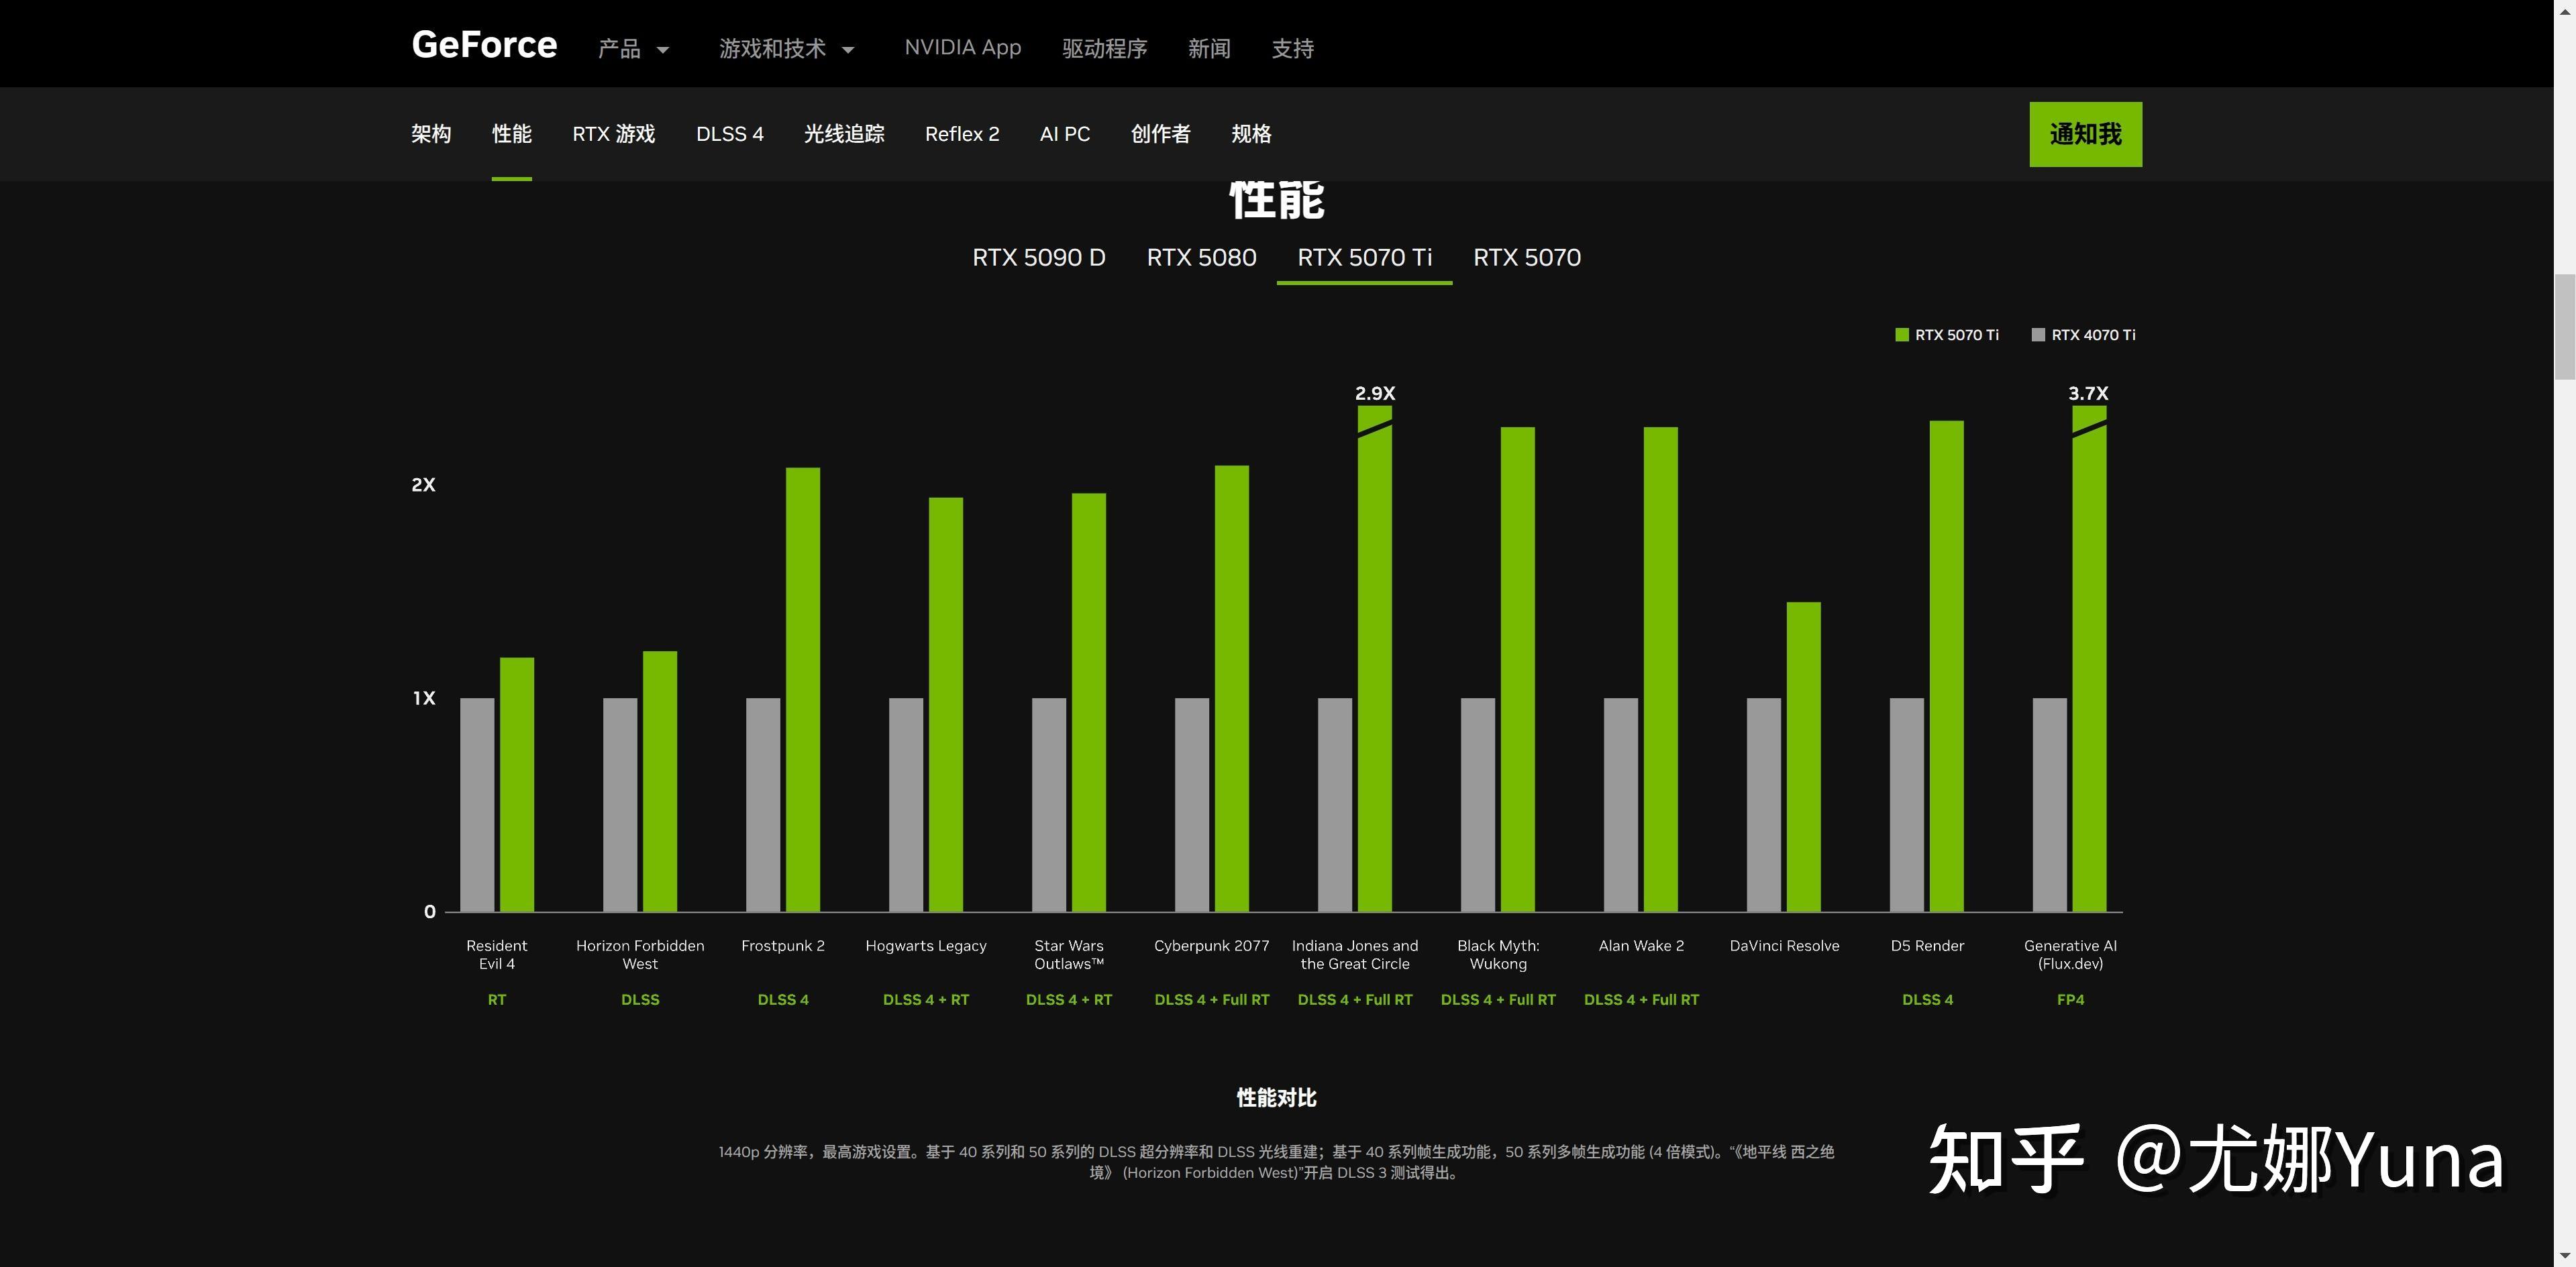Click the 2X axis label
The width and height of the screenshot is (2576, 1267).
click(x=423, y=485)
